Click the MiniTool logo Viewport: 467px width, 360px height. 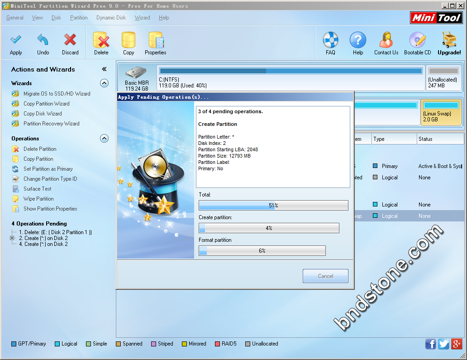coord(436,18)
